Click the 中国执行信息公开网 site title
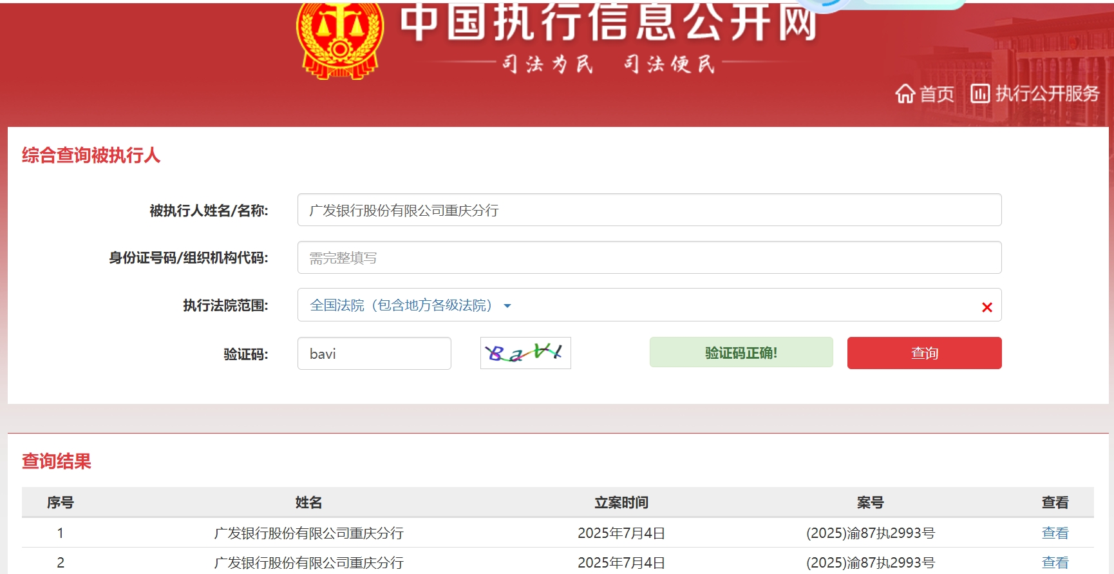The width and height of the screenshot is (1114, 574). [609, 21]
